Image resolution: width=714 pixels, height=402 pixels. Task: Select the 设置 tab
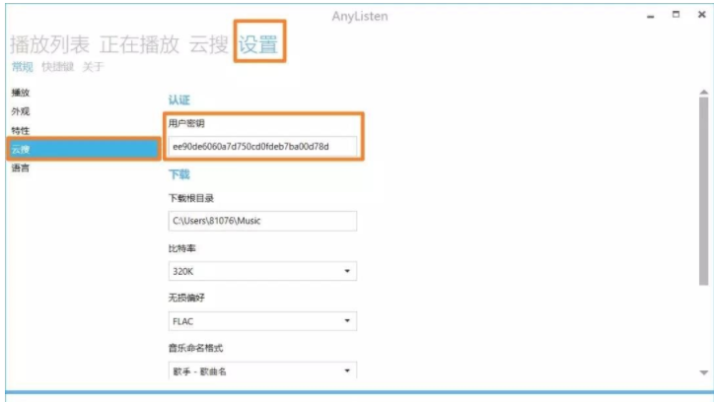pyautogui.click(x=258, y=44)
